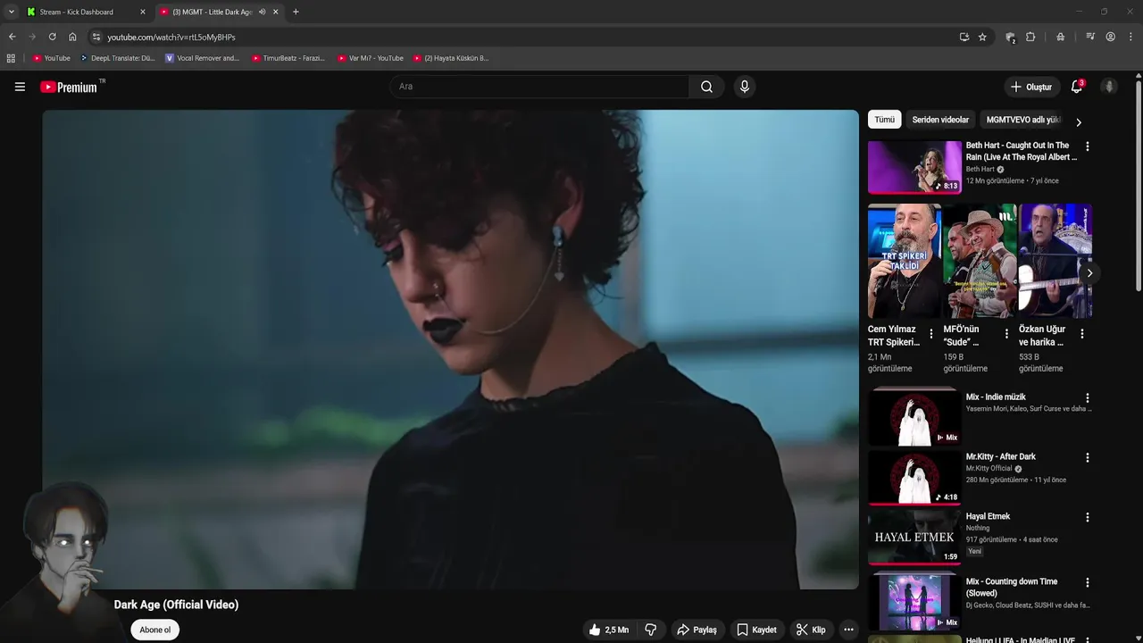Open the Hayata Küskün bookmark
Screen dimensions: 1143x643
pos(451,58)
